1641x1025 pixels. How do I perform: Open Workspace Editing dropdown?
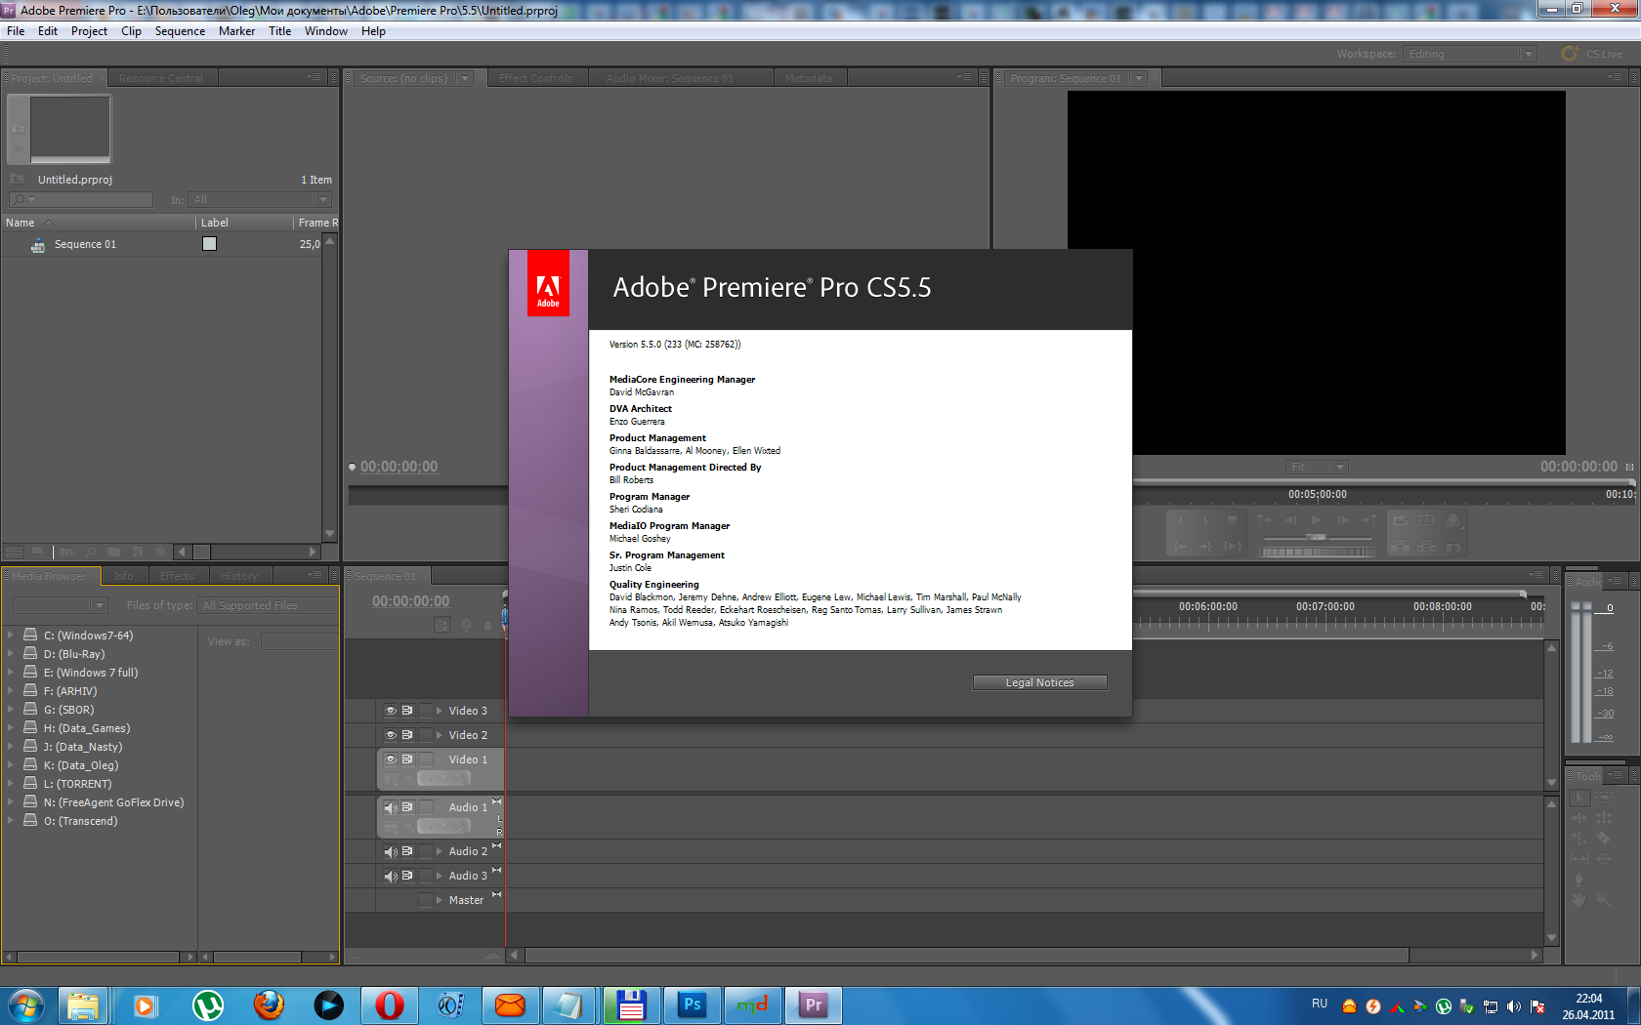(x=1470, y=54)
